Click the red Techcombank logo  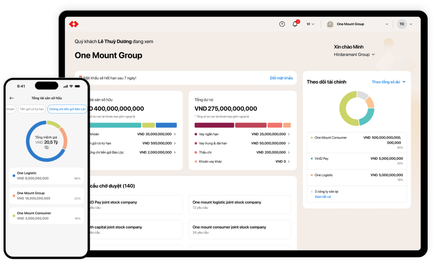(74, 24)
